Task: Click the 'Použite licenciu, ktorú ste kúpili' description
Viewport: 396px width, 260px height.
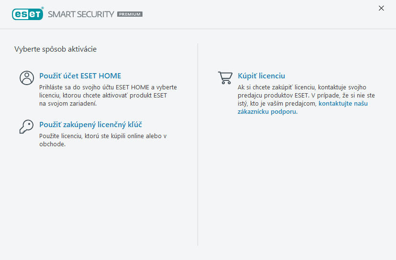Action: coord(102,136)
